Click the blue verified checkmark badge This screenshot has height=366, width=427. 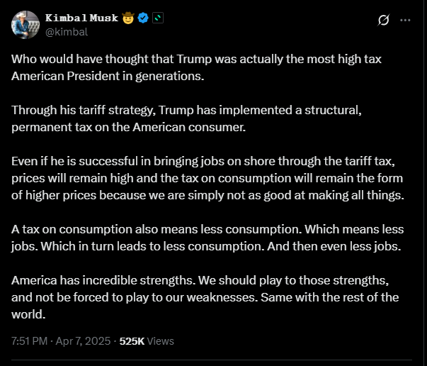143,17
